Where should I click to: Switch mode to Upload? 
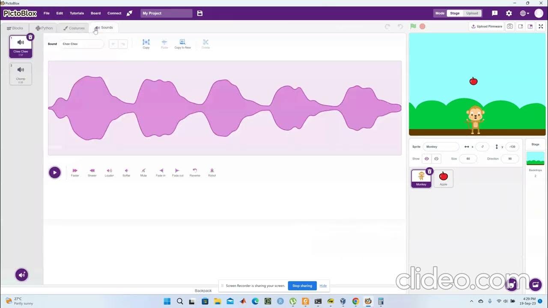472,13
